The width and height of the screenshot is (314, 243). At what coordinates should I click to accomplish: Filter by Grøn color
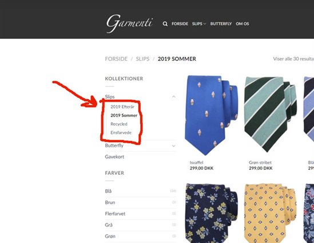(110, 236)
